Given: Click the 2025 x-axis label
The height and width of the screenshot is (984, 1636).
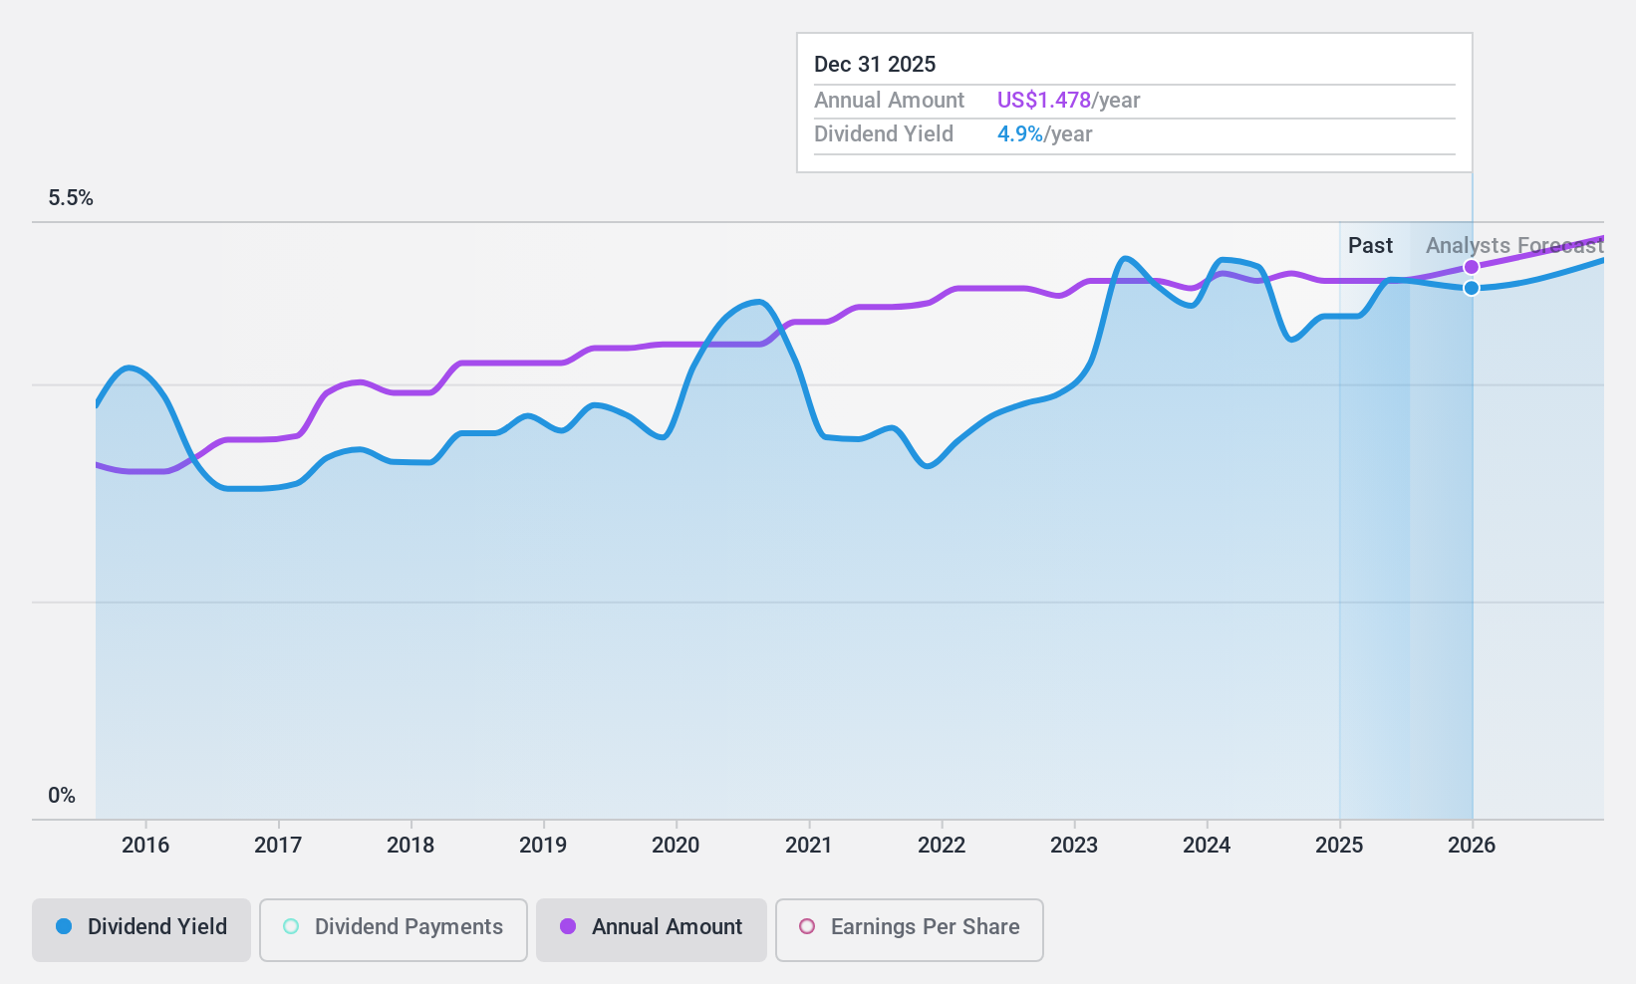Looking at the screenshot, I should click(1339, 846).
